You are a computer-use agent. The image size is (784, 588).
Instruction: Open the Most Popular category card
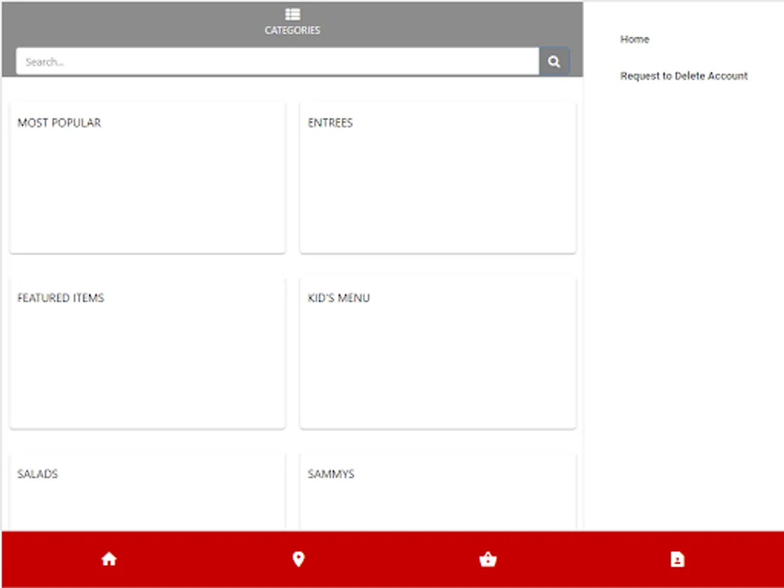(148, 178)
